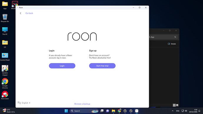Minimize the Roon window

pyautogui.click(x=133, y=8)
